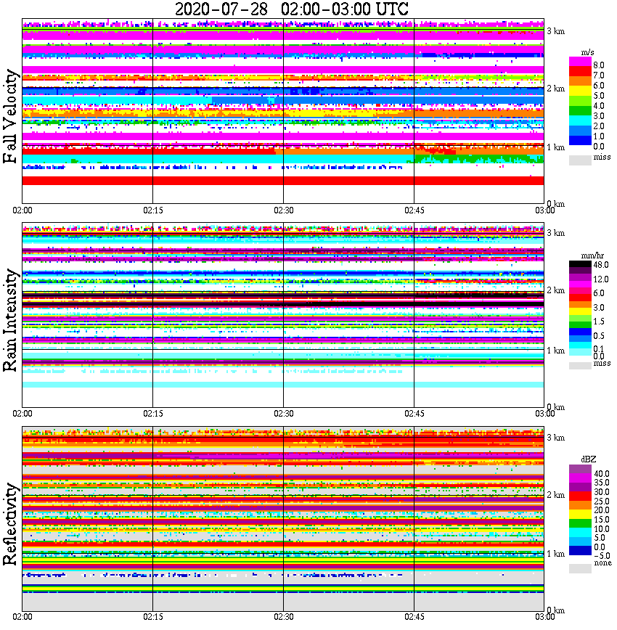Click the '02:30' tick under Reflectivity panel
Viewport: 617px width, 630px height.
pos(283,617)
